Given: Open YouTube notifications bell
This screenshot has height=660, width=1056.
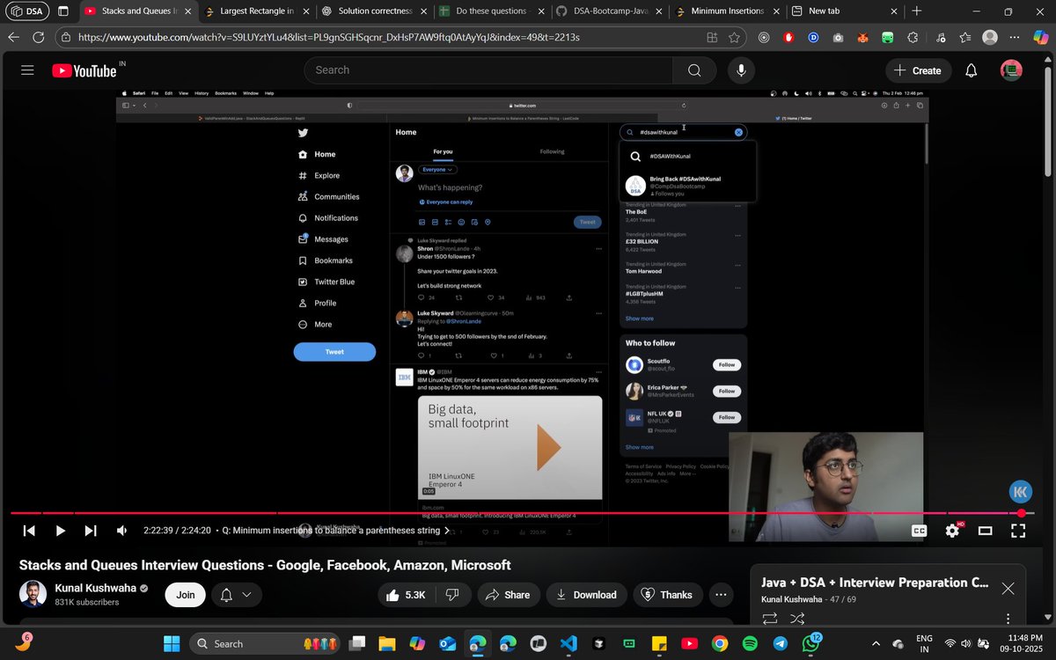Looking at the screenshot, I should pos(972,70).
